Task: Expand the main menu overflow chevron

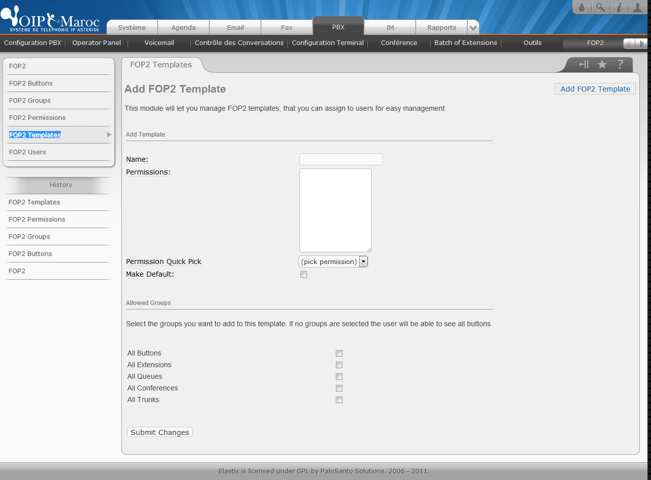Action: click(472, 27)
